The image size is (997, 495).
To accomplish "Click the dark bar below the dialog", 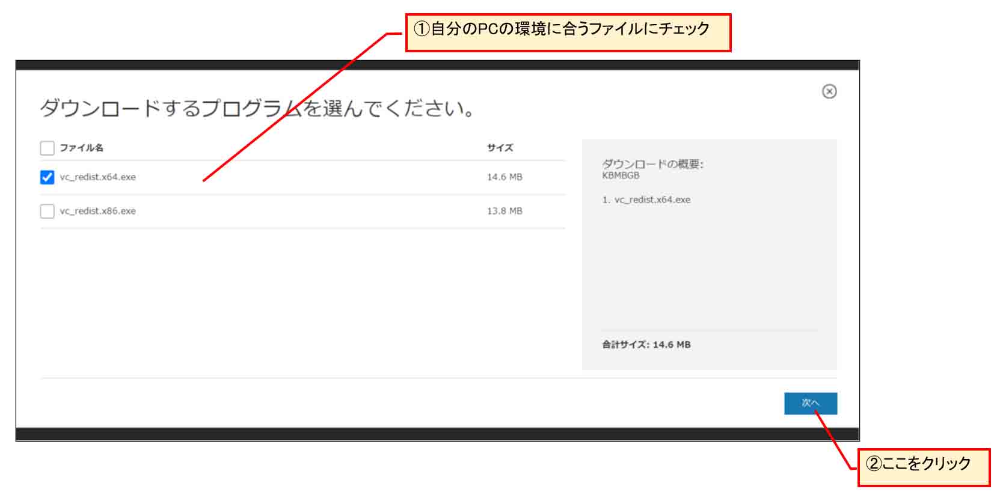I will (x=437, y=434).
